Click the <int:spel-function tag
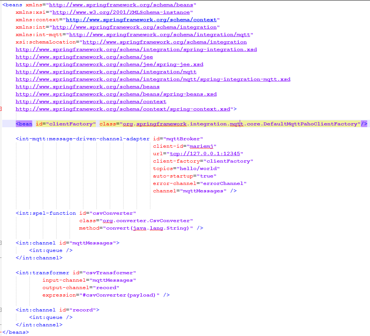The width and height of the screenshot is (370, 336). [x=46, y=213]
